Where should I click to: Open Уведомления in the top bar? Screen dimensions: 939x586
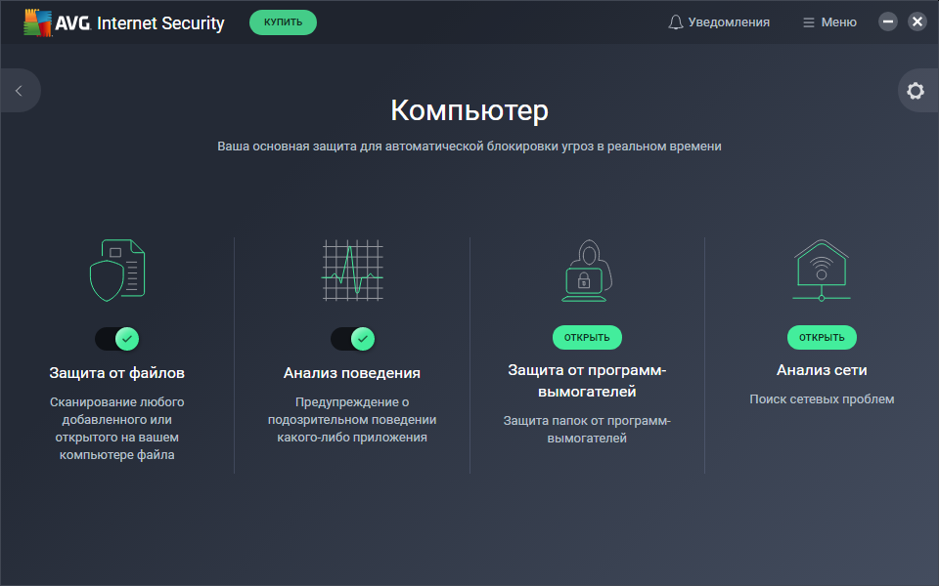729,22
